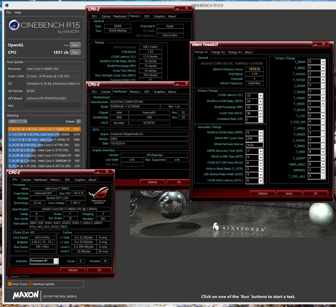This screenshot has width=336, height=307.
Task: Click the Core Voltage value 1.484 V
Action: click(x=76, y=203)
